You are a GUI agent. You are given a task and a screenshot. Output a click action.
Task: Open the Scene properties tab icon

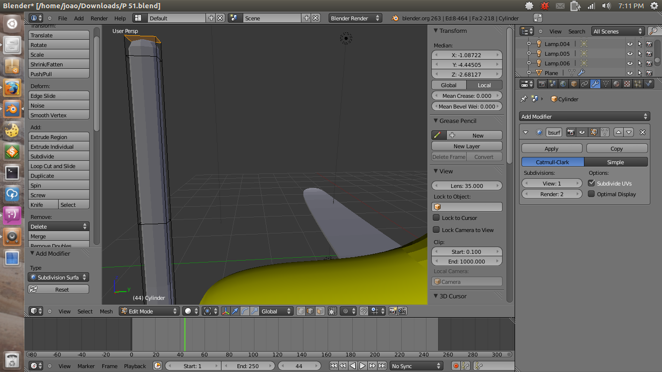click(553, 84)
